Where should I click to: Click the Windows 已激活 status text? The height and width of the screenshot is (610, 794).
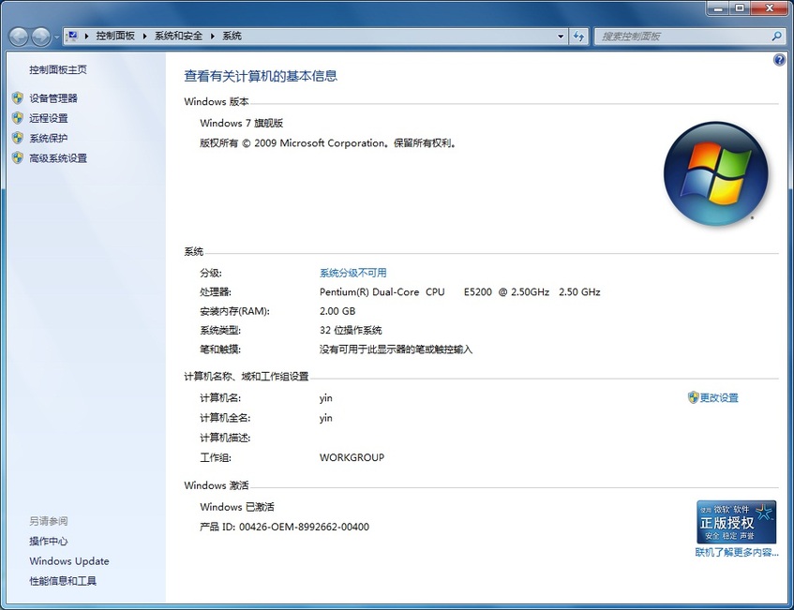237,507
